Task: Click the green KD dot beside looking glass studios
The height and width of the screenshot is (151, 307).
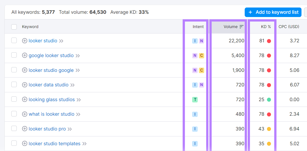Action: 269,99
